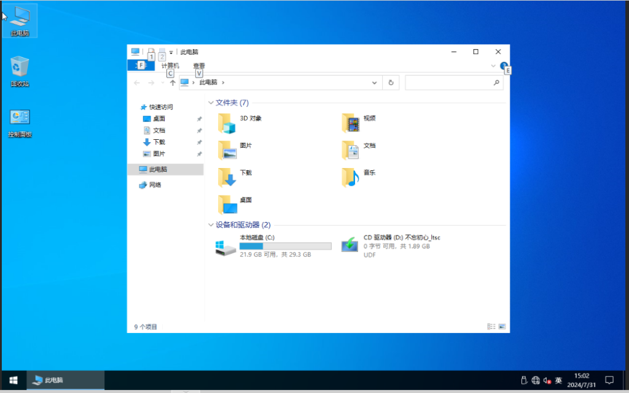Open the 计算机 ribbon tab
Image resolution: width=629 pixels, height=393 pixels.
170,66
